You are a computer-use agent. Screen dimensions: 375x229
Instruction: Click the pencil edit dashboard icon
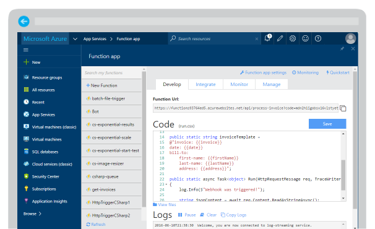280,38
